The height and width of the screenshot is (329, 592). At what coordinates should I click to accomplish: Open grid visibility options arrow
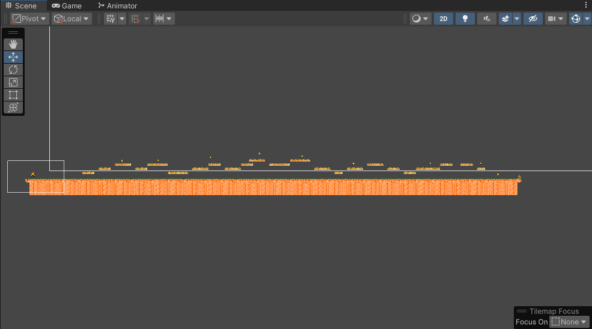122,19
